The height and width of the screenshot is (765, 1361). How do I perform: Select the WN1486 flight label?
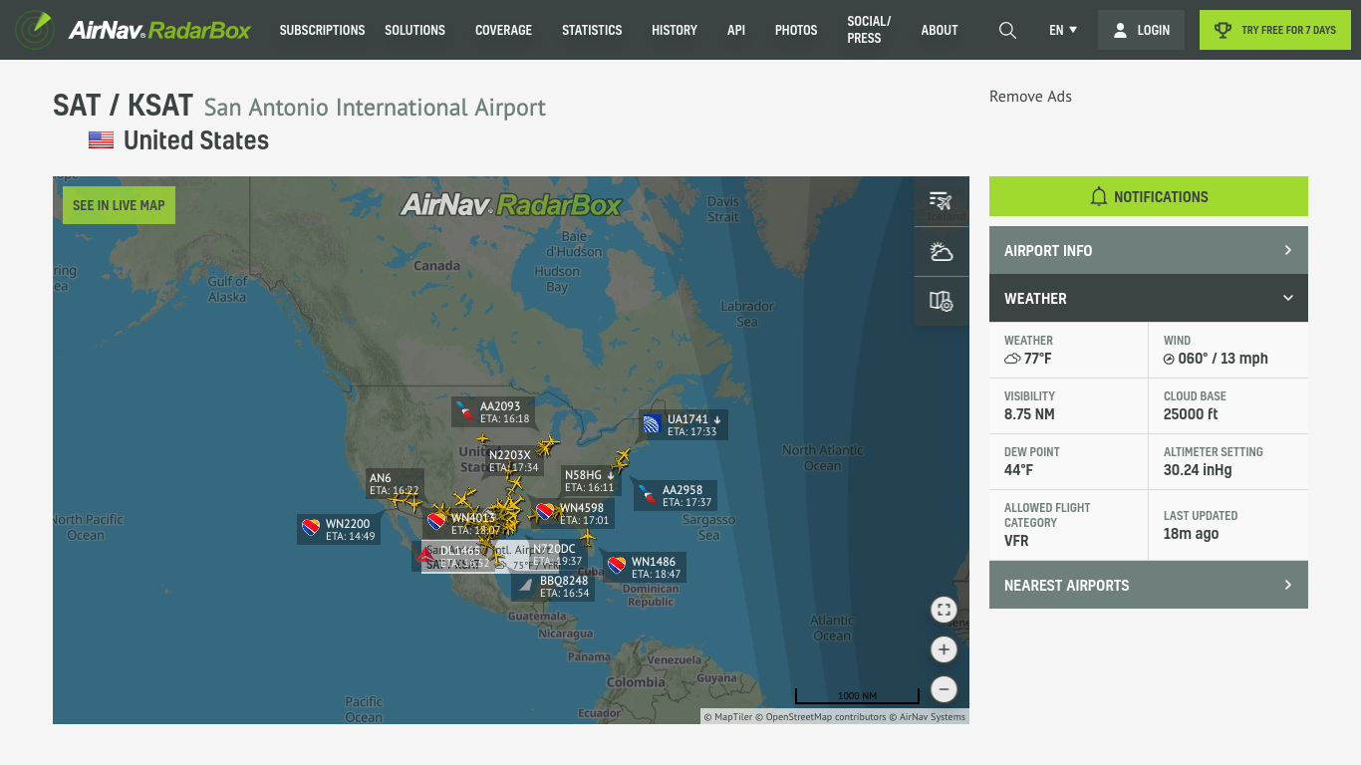[645, 568]
